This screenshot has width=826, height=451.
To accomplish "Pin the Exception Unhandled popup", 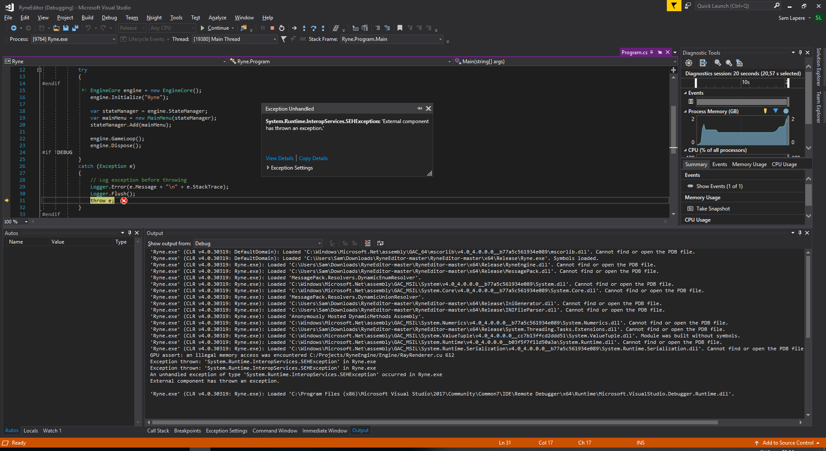I will (x=420, y=108).
